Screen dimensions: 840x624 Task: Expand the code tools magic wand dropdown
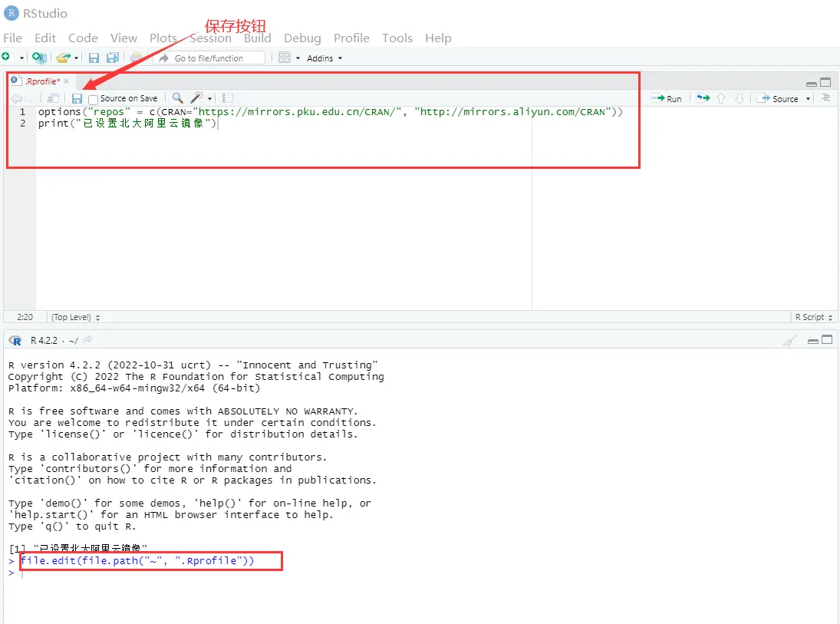(209, 99)
